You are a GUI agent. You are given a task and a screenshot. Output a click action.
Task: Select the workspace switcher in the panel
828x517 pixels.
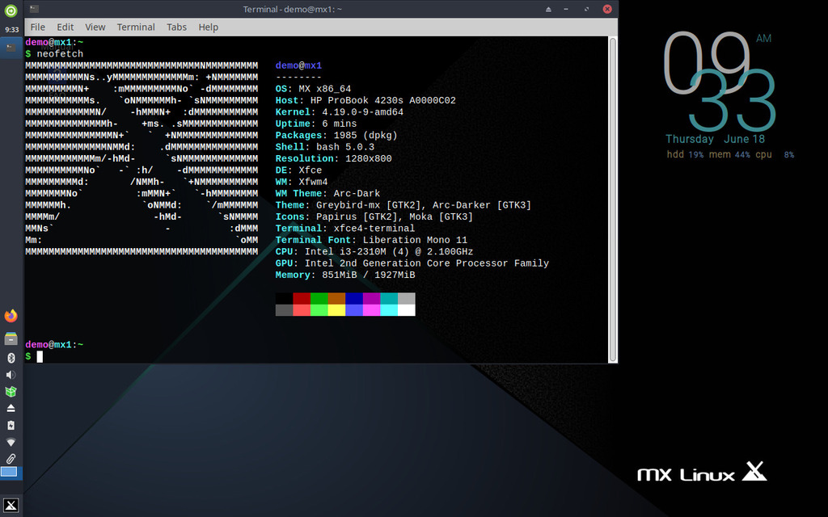9,472
